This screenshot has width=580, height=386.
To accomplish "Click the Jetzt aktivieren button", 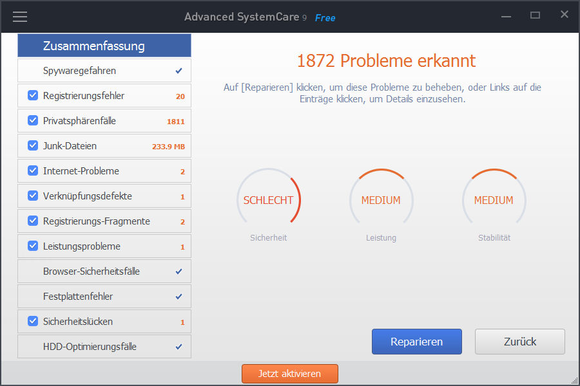I will [x=289, y=374].
